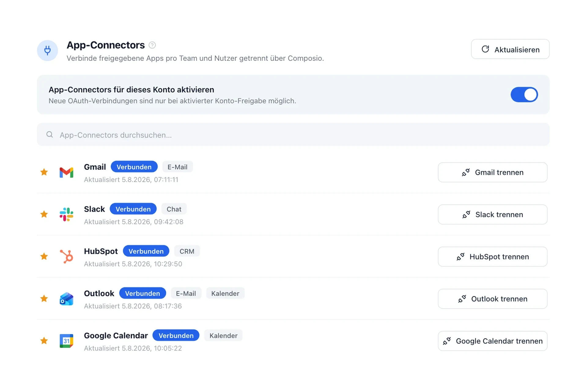Click the E-Mail tag on the Outlook row
Image resolution: width=587 pixels, height=391 pixels.
186,293
